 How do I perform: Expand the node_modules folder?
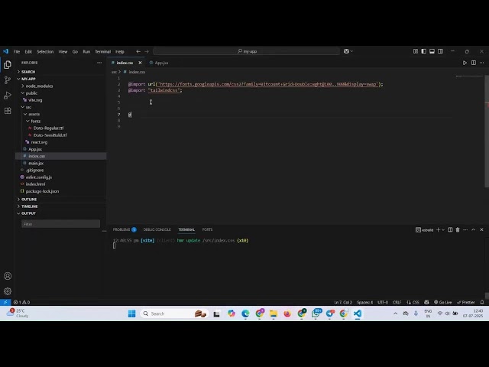61,86
